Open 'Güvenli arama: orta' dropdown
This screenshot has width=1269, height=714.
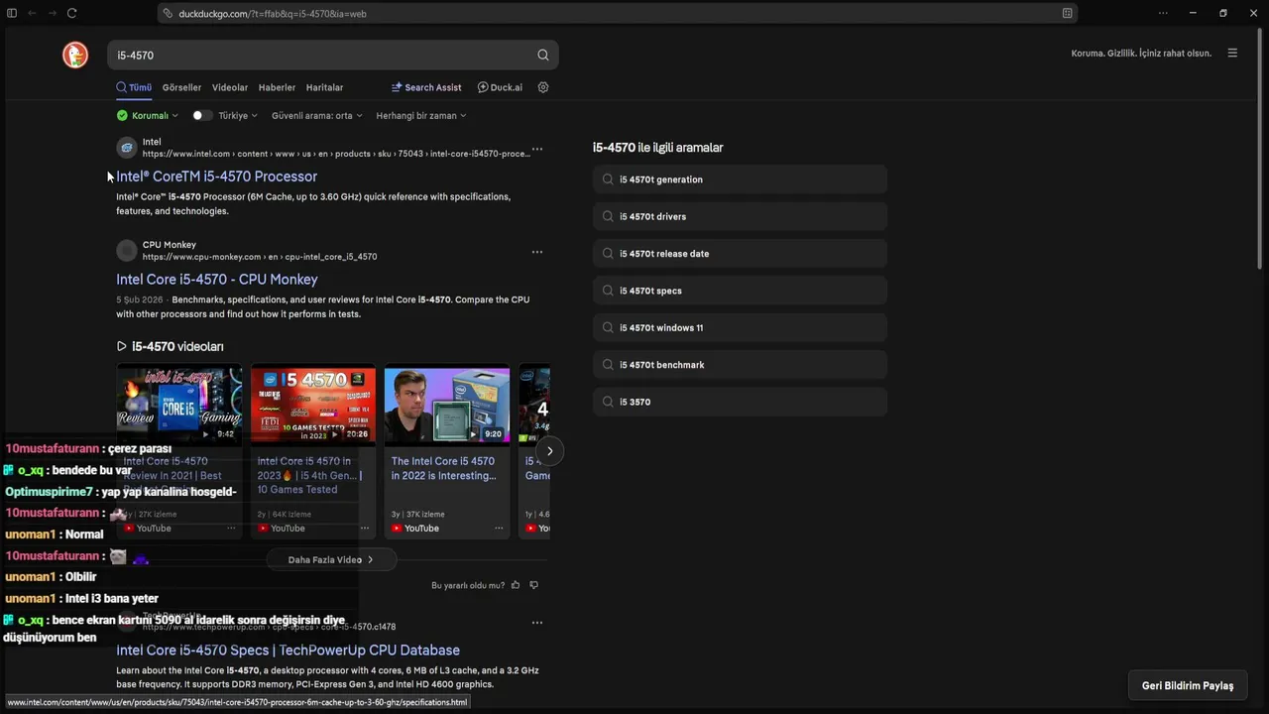click(x=317, y=116)
